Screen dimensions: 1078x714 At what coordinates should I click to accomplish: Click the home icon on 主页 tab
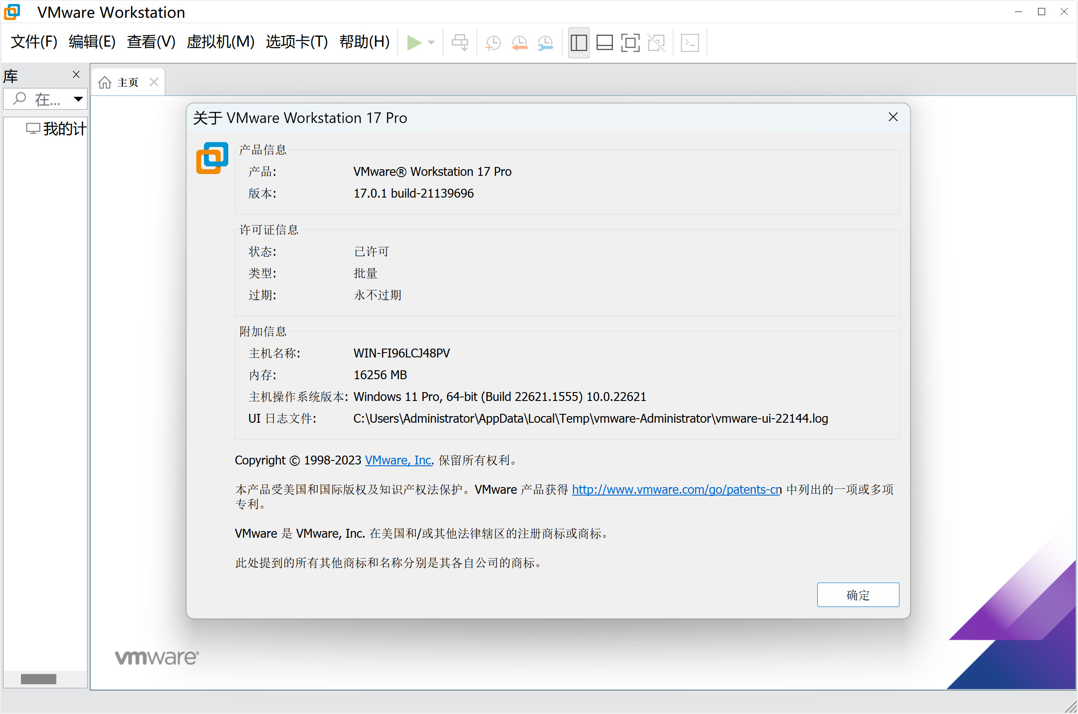(x=105, y=83)
